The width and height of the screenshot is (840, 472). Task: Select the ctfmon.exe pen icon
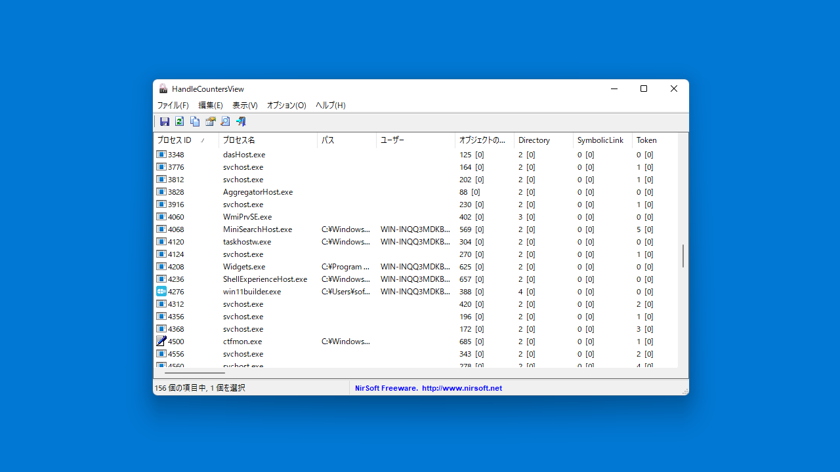click(x=161, y=341)
